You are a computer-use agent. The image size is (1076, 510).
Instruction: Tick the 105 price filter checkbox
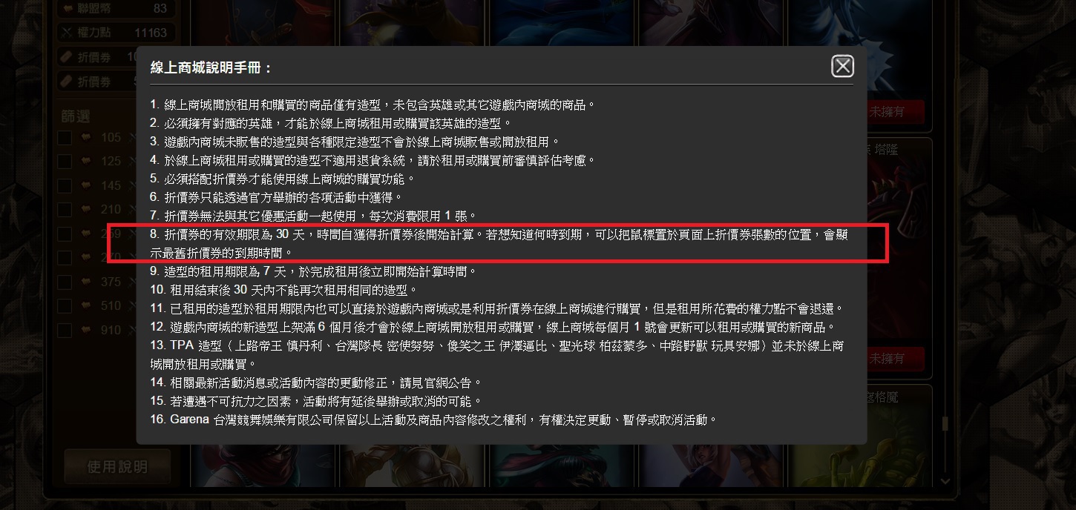pos(65,137)
